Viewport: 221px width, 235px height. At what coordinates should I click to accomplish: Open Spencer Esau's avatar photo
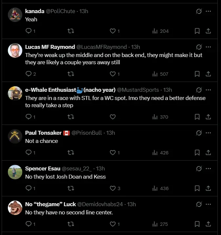coord(15,172)
